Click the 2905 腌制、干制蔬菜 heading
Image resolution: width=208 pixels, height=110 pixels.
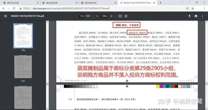(x=127, y=25)
